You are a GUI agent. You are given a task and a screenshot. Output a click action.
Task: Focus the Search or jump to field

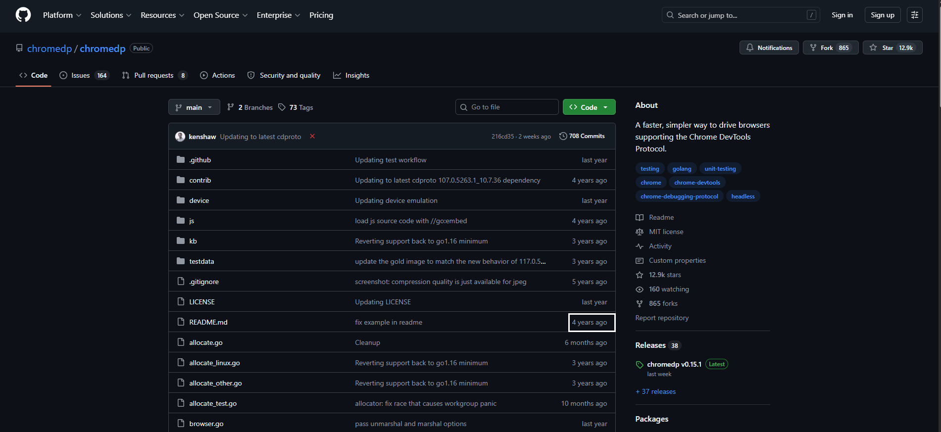pos(741,15)
